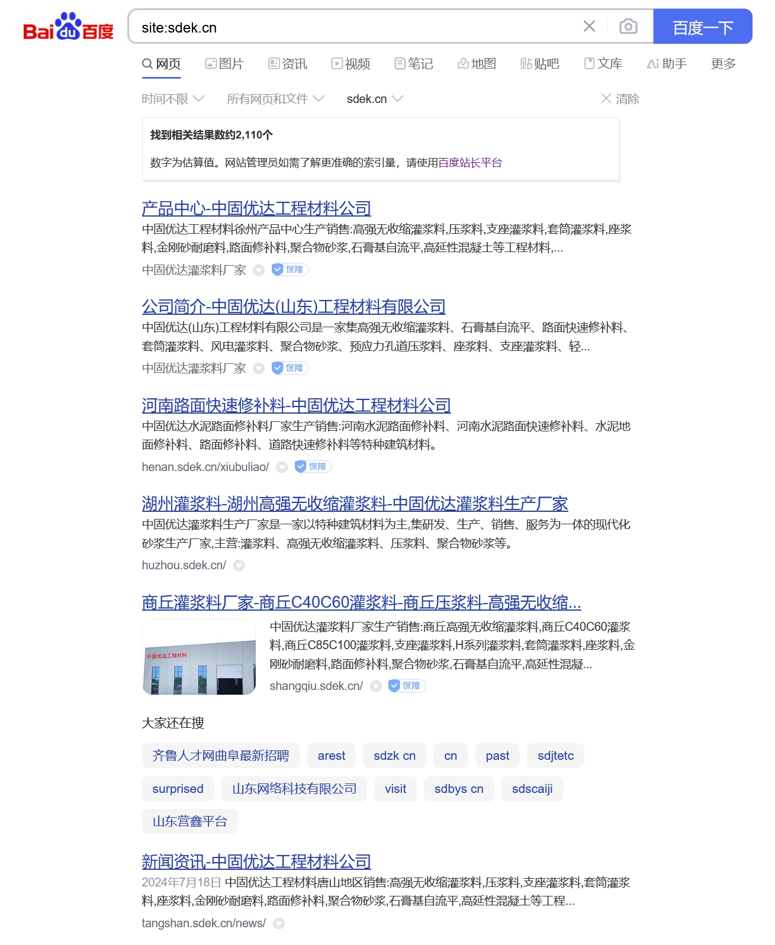Open result 公司简介-中固优达(山东)工程材料有限公司
The image size is (775, 945).
click(x=294, y=307)
